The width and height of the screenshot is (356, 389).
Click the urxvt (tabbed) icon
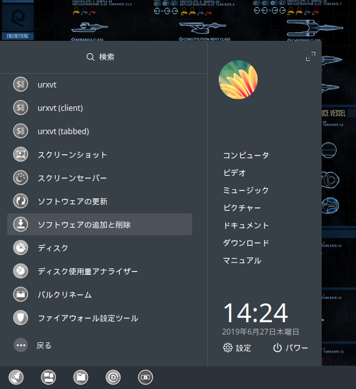coord(21,131)
